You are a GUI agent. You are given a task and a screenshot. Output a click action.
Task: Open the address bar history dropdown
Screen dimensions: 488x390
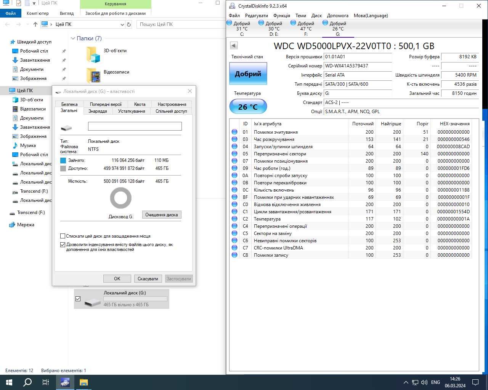(x=122, y=24)
